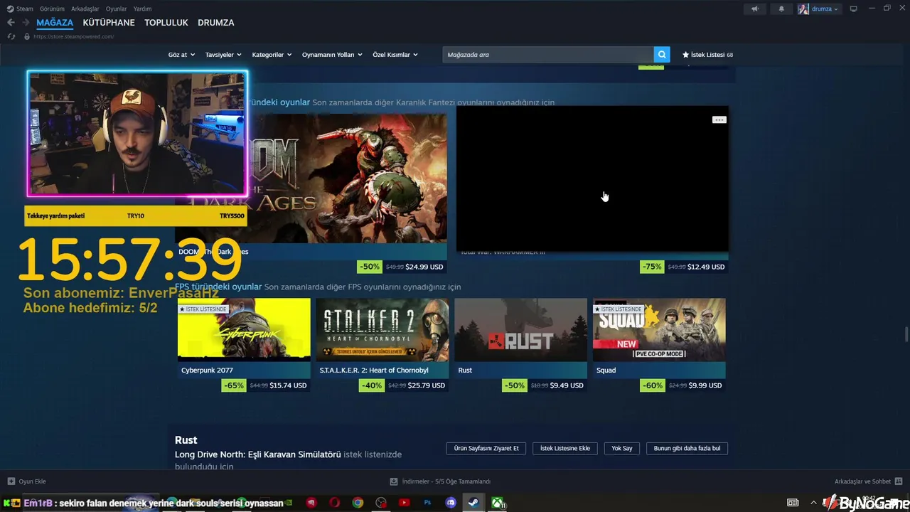Click the S.T.A.L.K.E.R. 2 -40% discount badge
910x512 pixels.
tap(372, 385)
